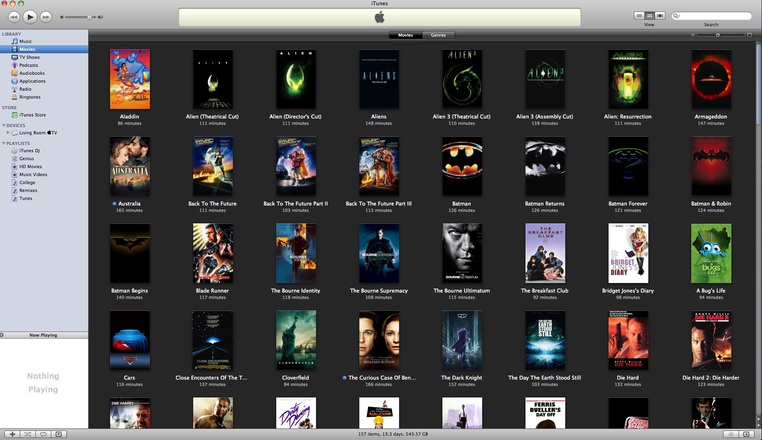
Task: Open Applications in the sidebar
Action: point(44,81)
